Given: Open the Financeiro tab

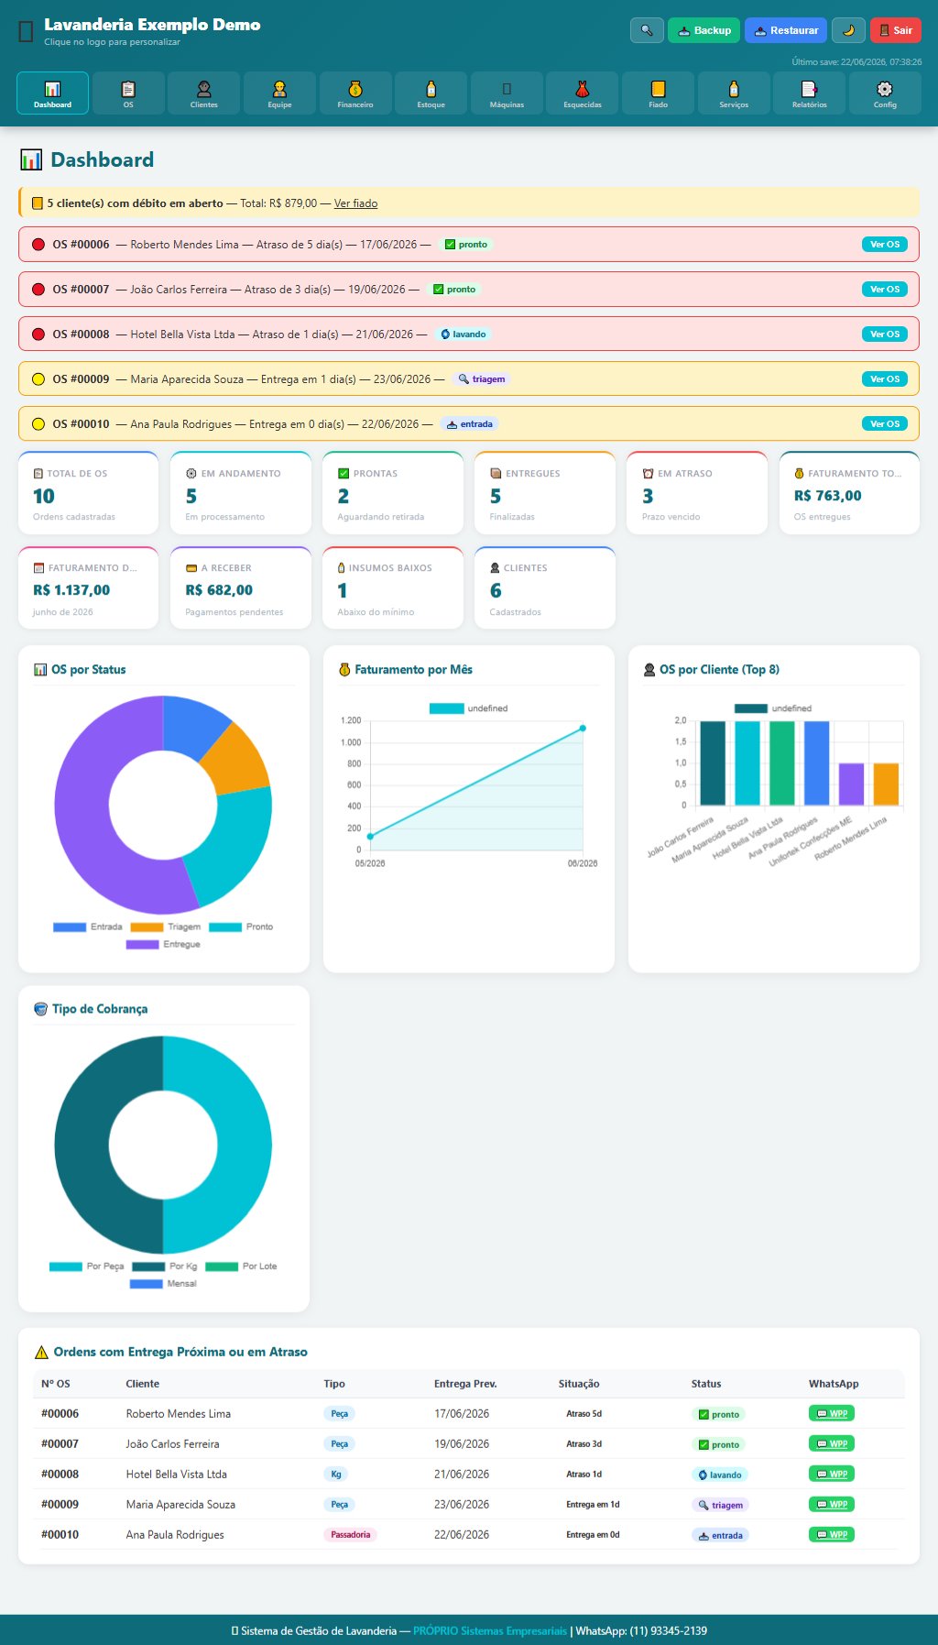Looking at the screenshot, I should click(355, 93).
